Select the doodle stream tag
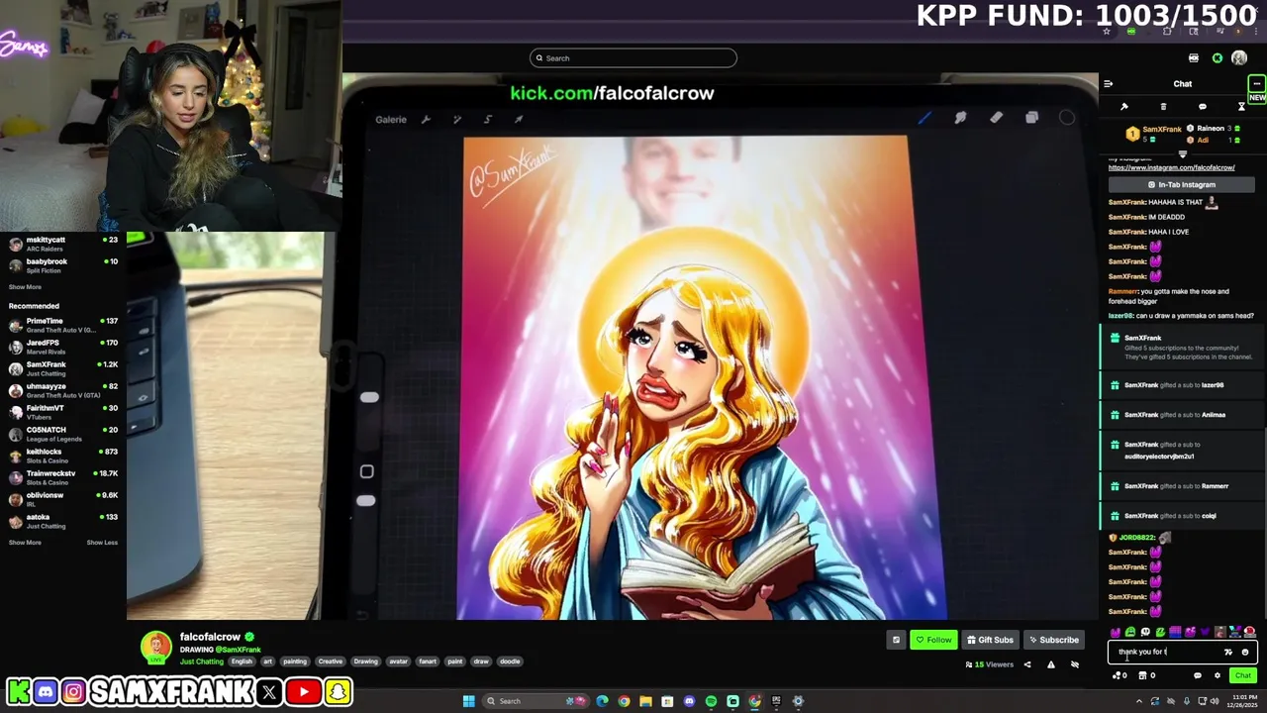The width and height of the screenshot is (1267, 713). [x=510, y=662]
